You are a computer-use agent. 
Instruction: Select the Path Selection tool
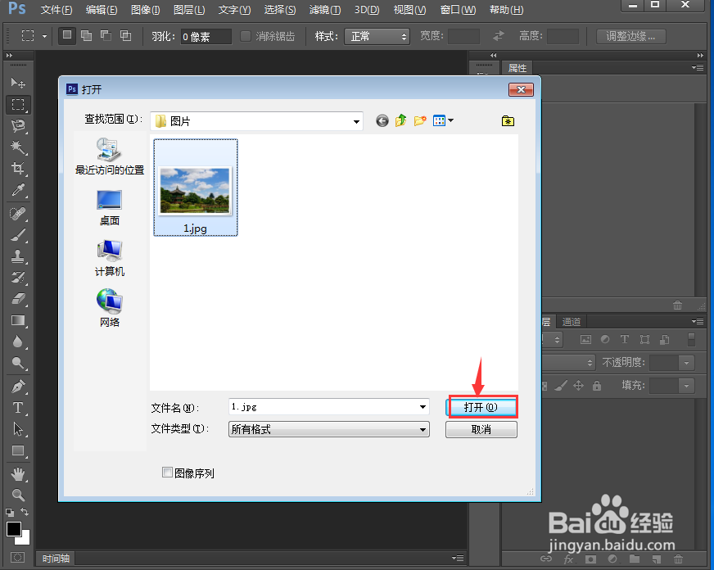click(x=18, y=429)
